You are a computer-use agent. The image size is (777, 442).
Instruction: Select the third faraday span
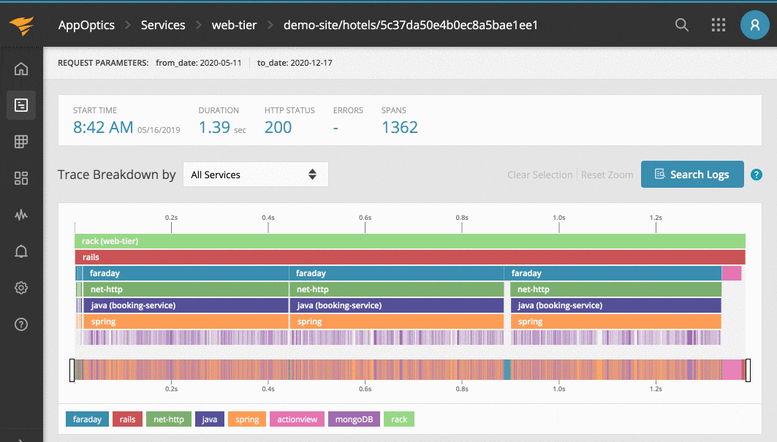pyautogui.click(x=613, y=273)
